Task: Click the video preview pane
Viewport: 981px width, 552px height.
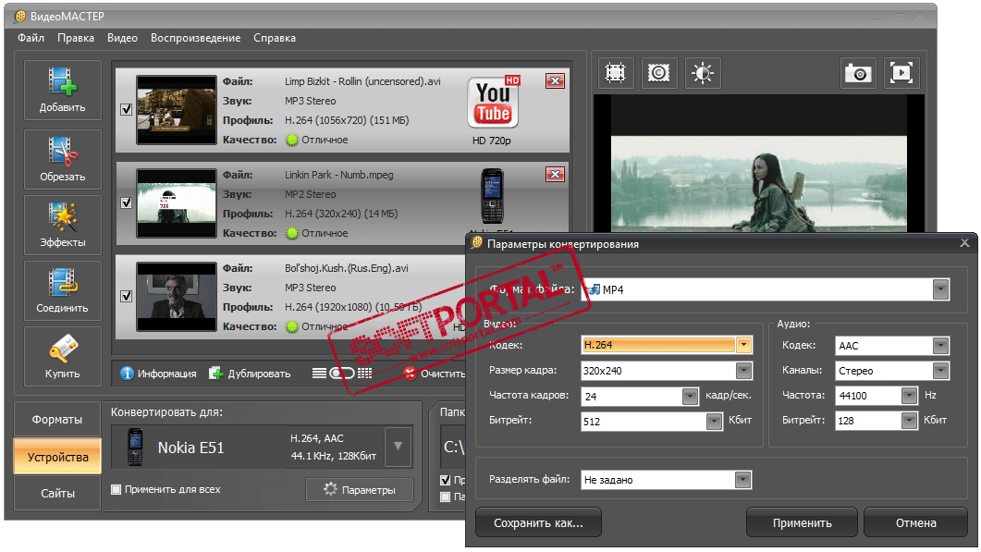Action: coord(758,164)
